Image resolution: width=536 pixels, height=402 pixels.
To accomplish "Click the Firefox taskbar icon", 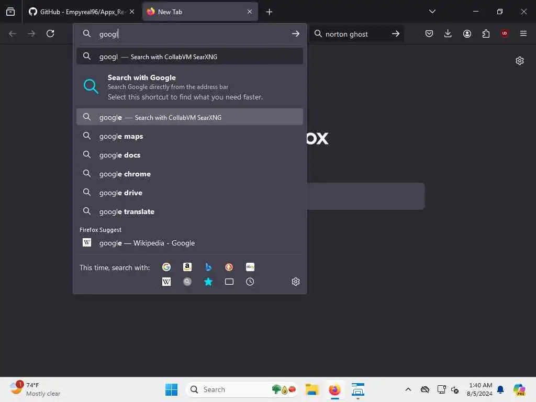I will point(334,389).
